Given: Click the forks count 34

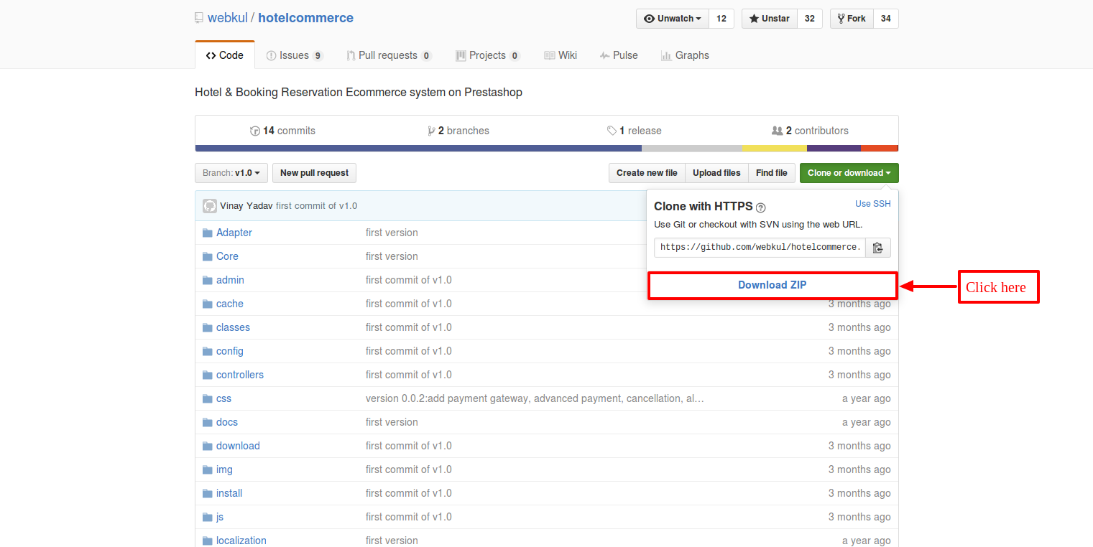Looking at the screenshot, I should (x=886, y=19).
